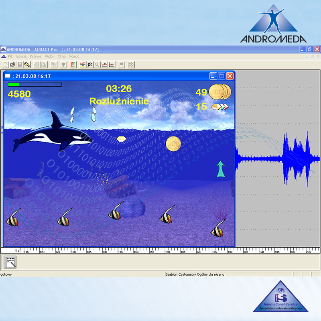Screen dimensions: 321x321
Task: Open the Krzywe menu
Action: pyautogui.click(x=36, y=57)
